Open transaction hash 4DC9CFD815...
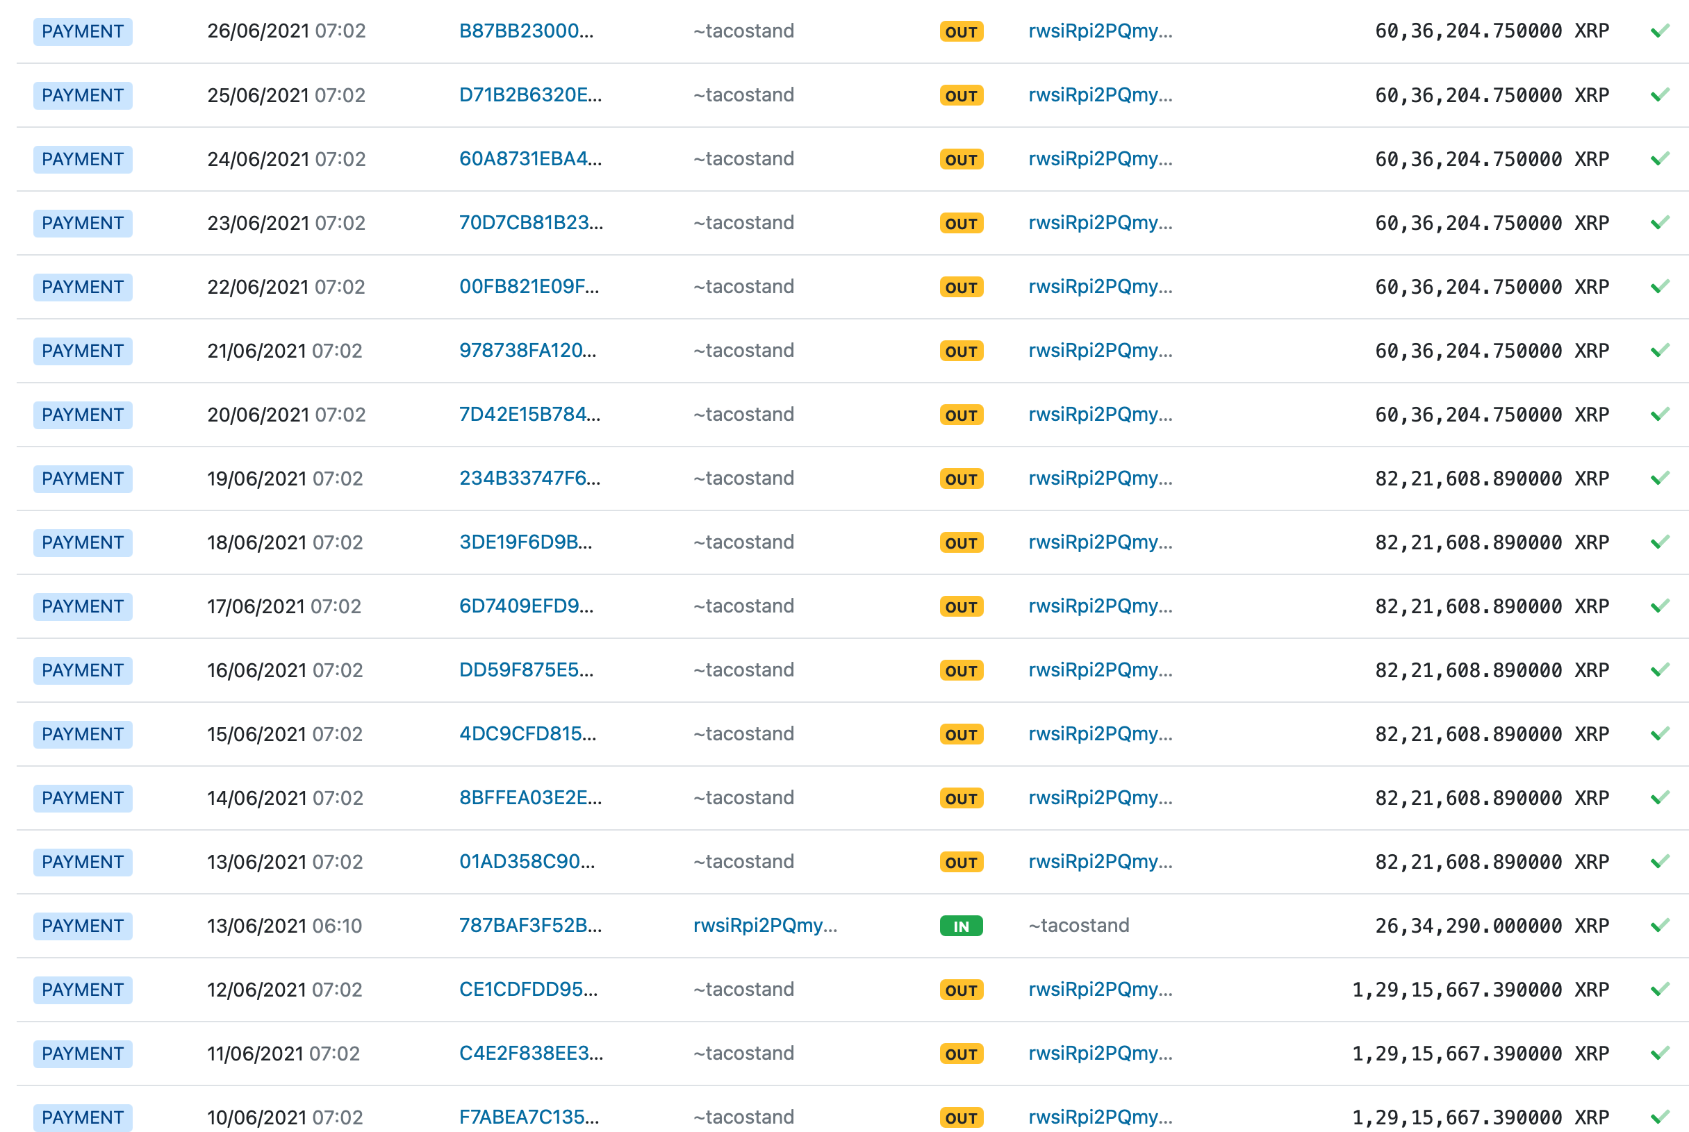 point(528,734)
